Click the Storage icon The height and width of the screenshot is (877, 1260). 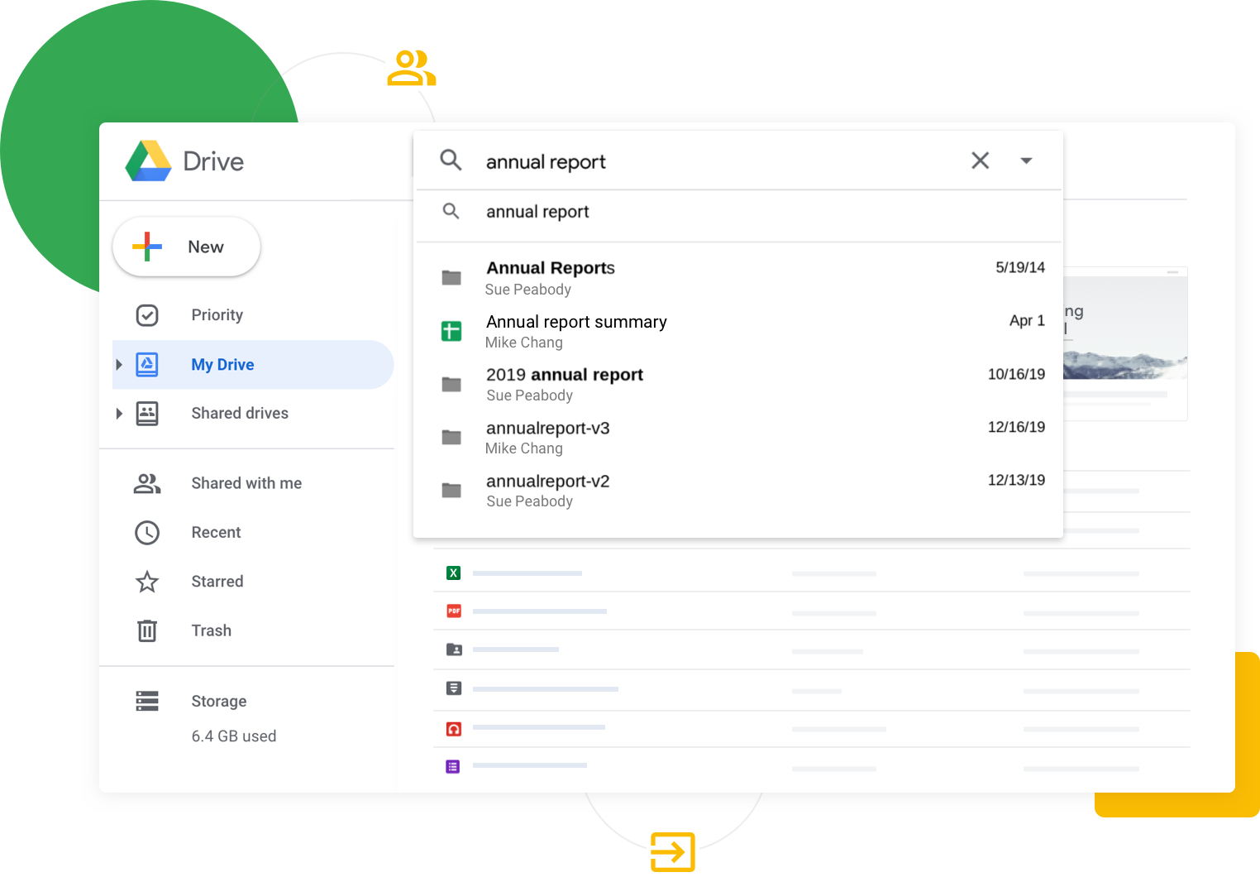coord(147,702)
